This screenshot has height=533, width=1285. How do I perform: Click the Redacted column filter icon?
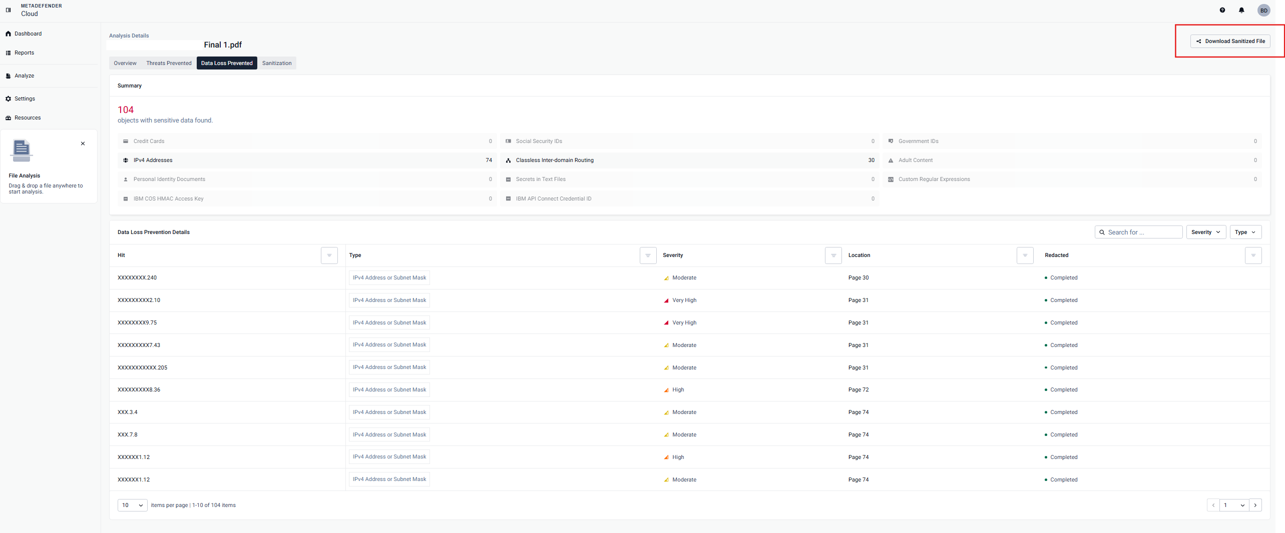coord(1253,255)
